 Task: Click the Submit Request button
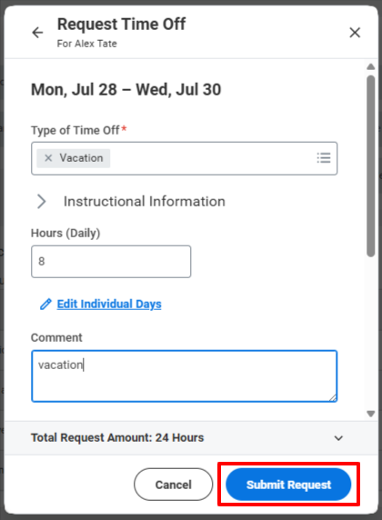pos(288,485)
